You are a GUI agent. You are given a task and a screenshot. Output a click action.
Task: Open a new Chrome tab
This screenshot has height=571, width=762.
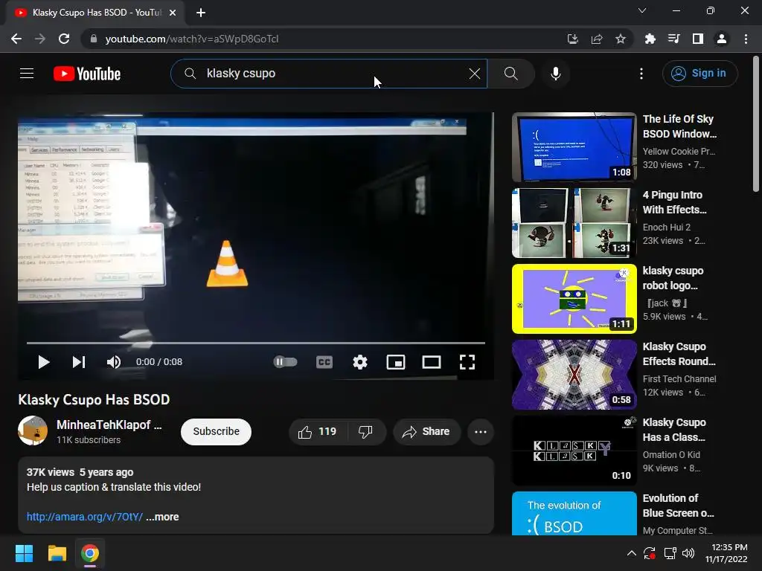(201, 13)
